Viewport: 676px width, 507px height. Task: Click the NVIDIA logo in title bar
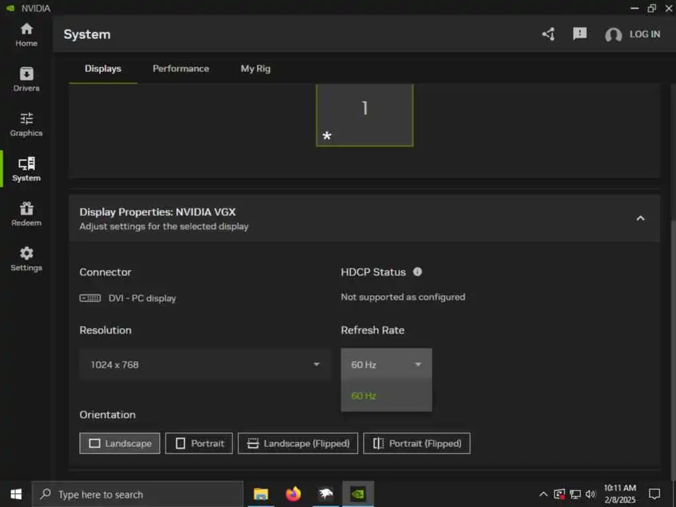pyautogui.click(x=11, y=8)
